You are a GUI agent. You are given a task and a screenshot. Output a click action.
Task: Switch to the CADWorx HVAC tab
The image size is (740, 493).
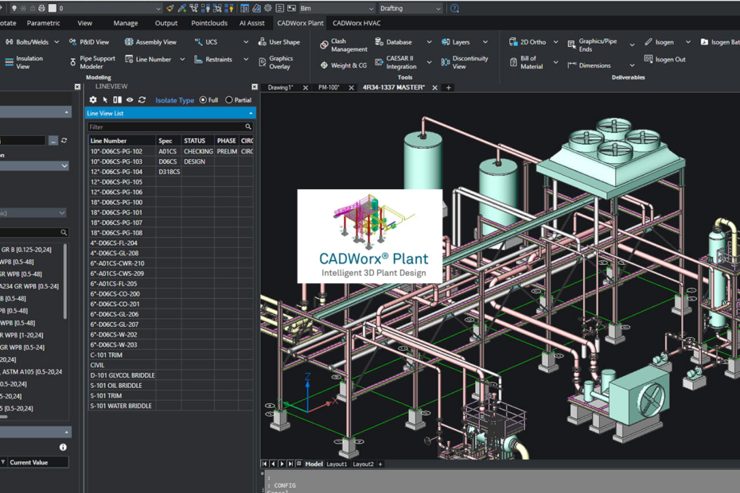(356, 23)
